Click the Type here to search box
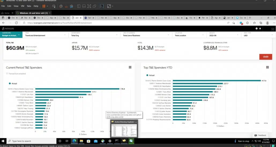 [31, 141]
